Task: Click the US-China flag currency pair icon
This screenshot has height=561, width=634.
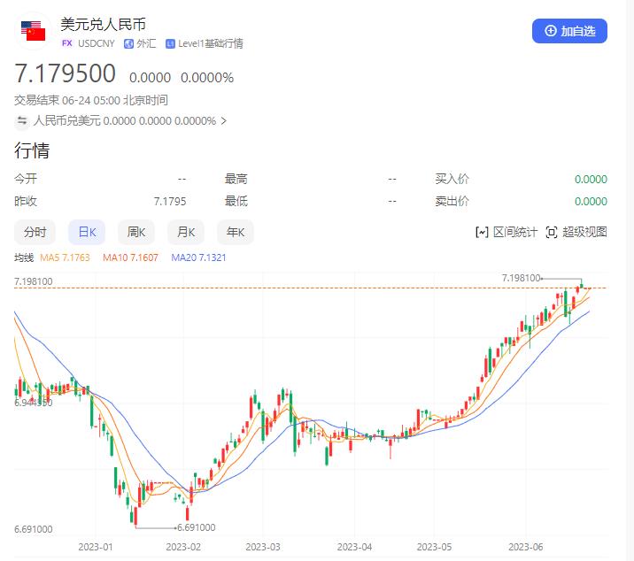Action: click(x=33, y=31)
